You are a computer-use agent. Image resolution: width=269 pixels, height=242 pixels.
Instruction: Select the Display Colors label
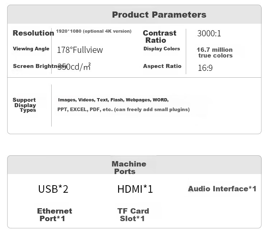click(x=162, y=49)
